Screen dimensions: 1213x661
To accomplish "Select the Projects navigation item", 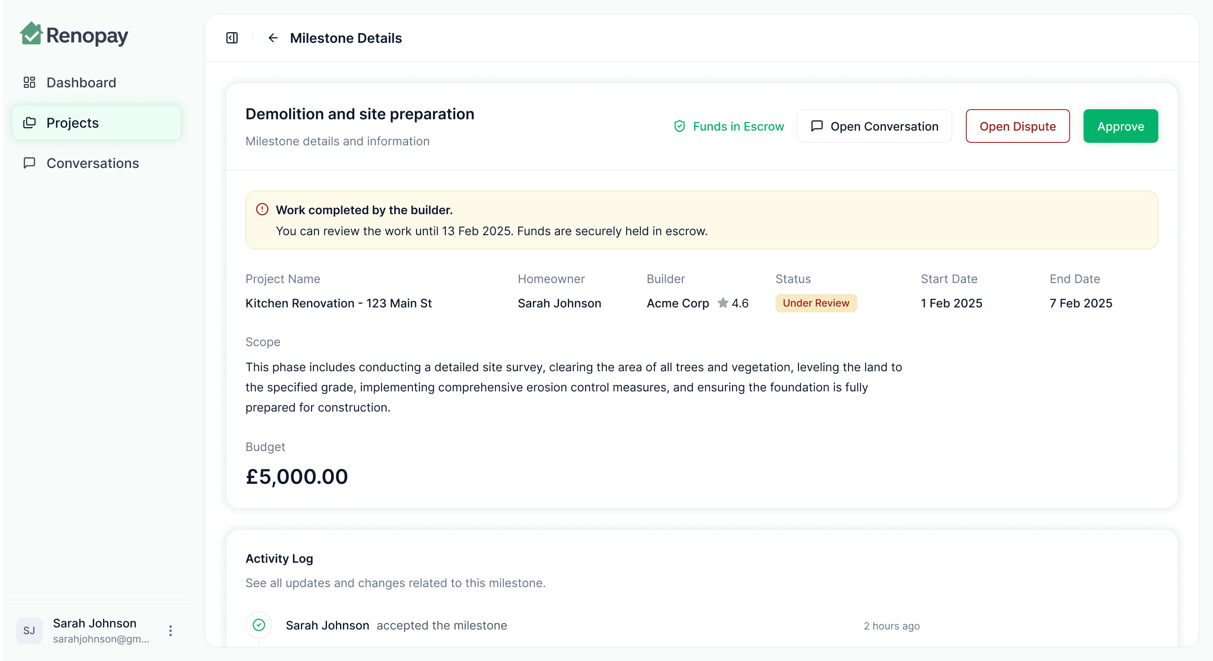I will (x=72, y=123).
